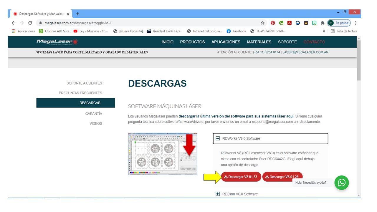The image size is (377, 212).
Task: Select DESCARGAS in the sidebar
Action: point(76,103)
